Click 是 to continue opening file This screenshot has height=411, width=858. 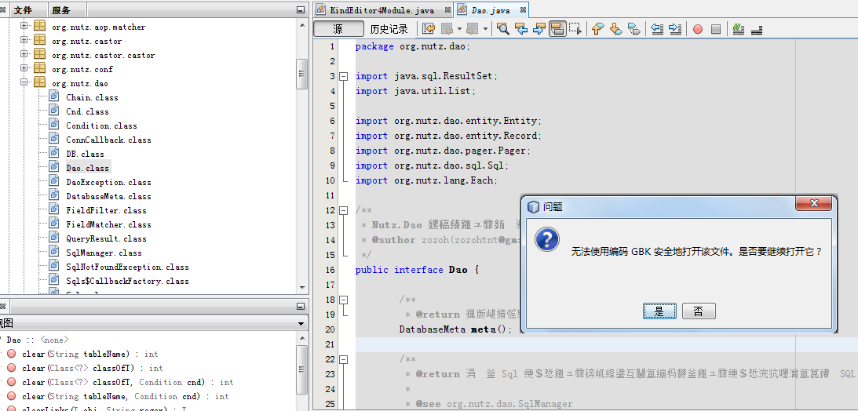tap(659, 311)
